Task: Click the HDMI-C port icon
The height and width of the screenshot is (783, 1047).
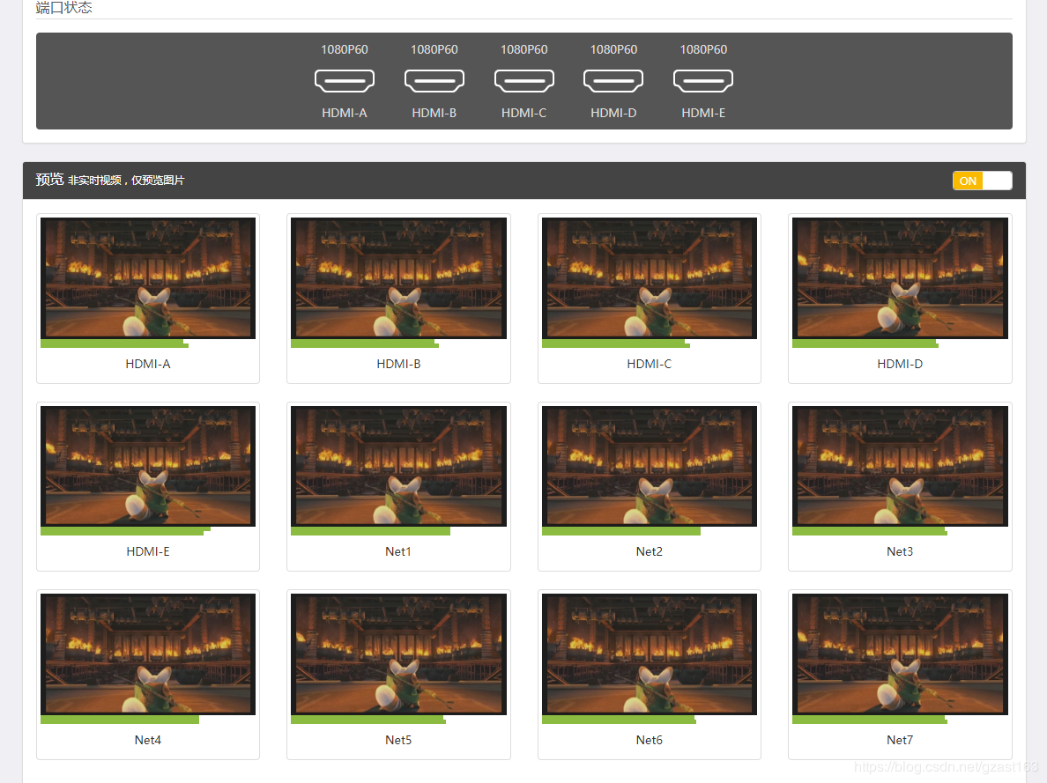Action: [524, 81]
